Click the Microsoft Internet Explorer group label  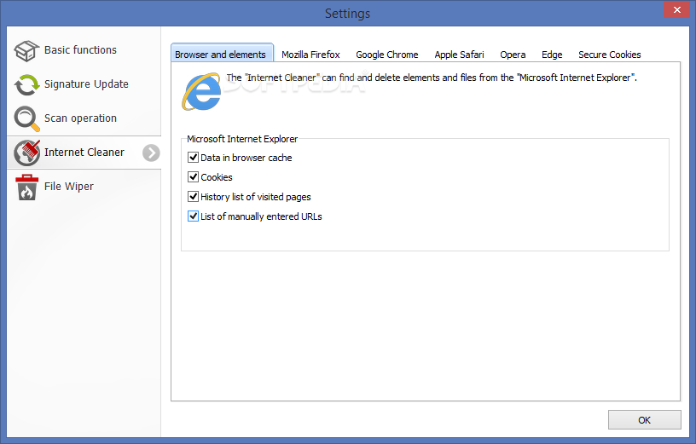click(242, 139)
